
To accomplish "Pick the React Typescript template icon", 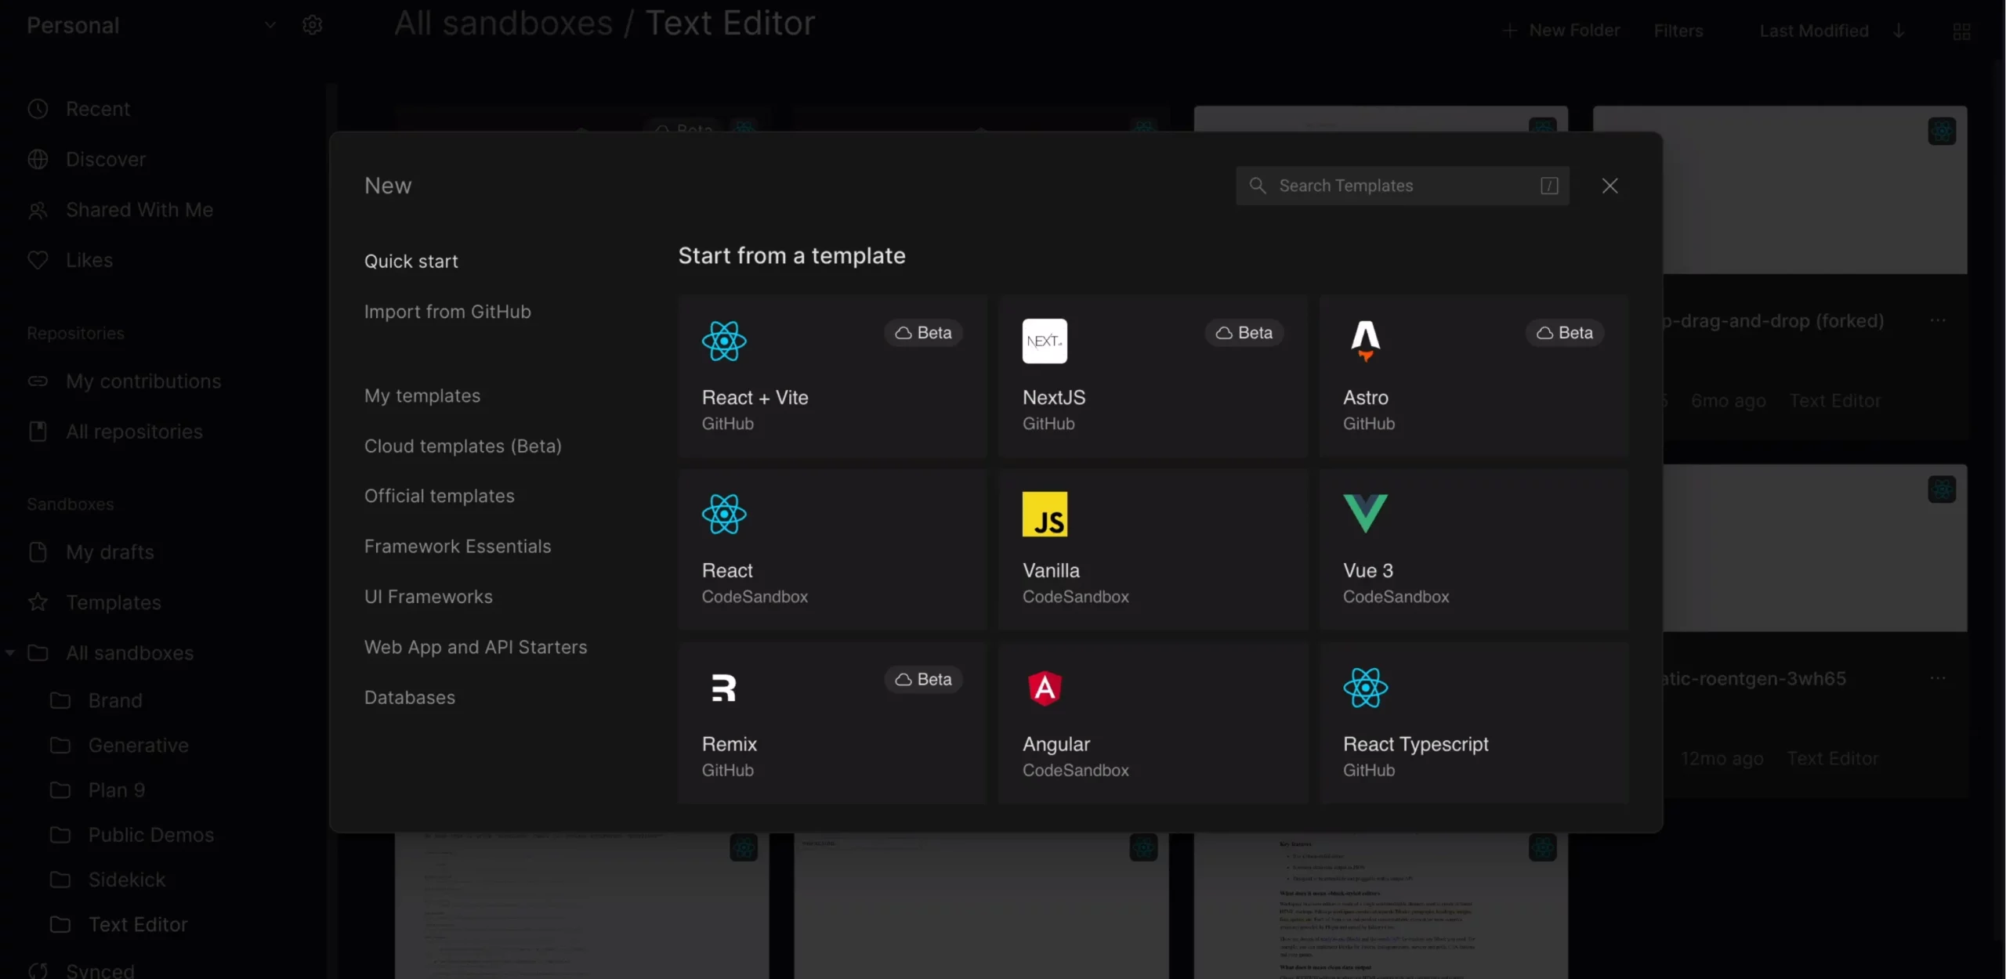I will pos(1365,688).
